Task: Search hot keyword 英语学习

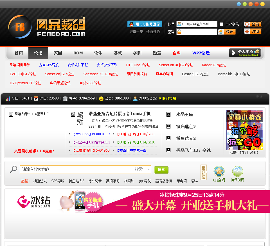Action: pyautogui.click(x=113, y=181)
